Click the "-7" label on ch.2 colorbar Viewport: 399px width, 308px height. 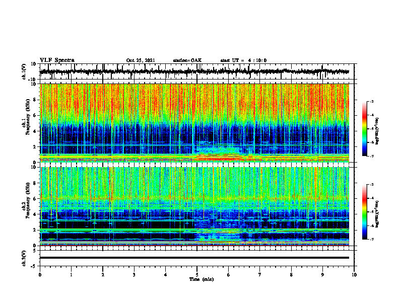[x=372, y=239]
